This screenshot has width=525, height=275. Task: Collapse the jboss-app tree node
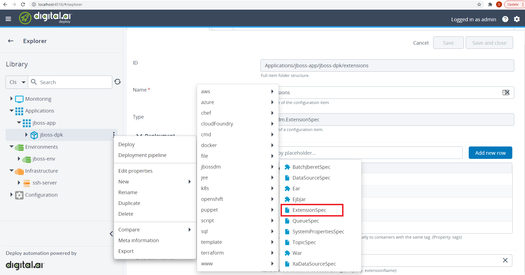pos(19,122)
